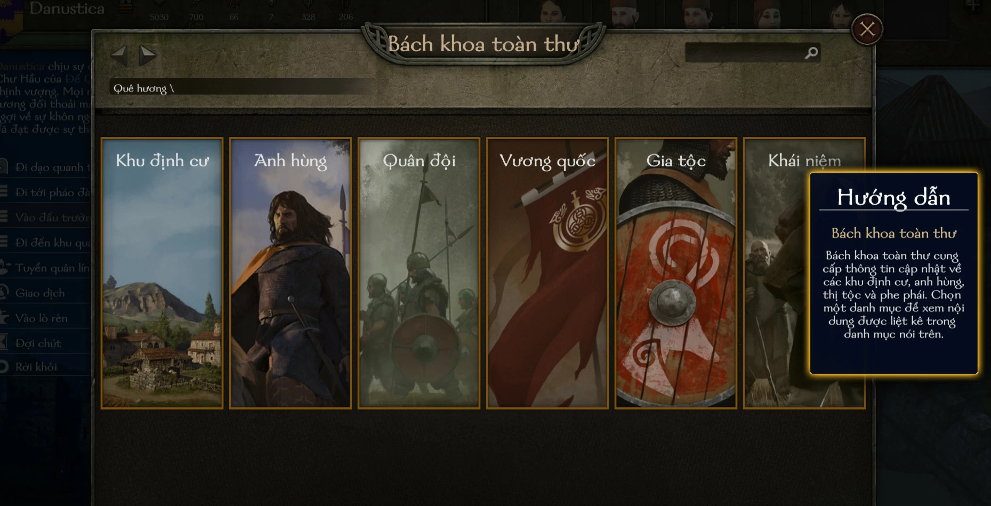Focus the encyclopedia search field
Image resolution: width=991 pixels, height=506 pixels.
point(752,53)
